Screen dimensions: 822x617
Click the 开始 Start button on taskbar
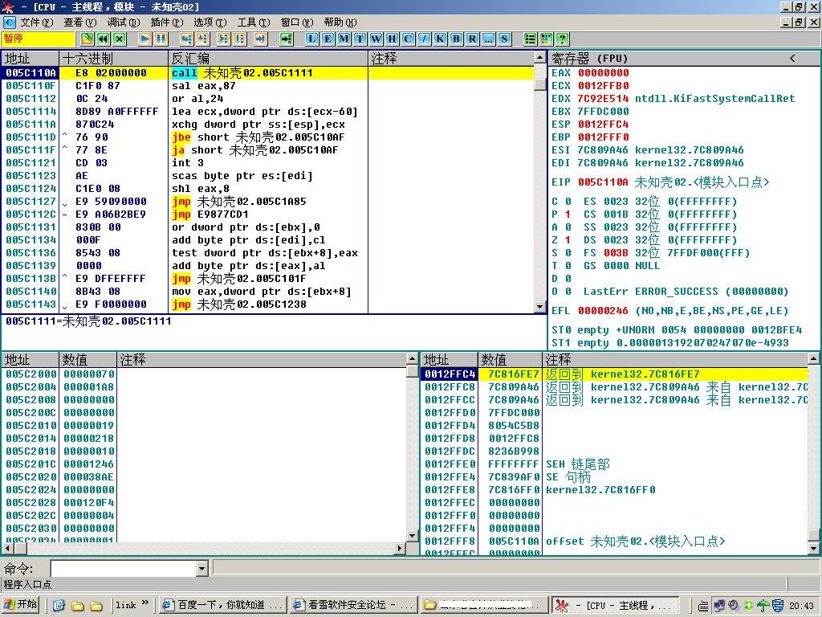pyautogui.click(x=22, y=605)
